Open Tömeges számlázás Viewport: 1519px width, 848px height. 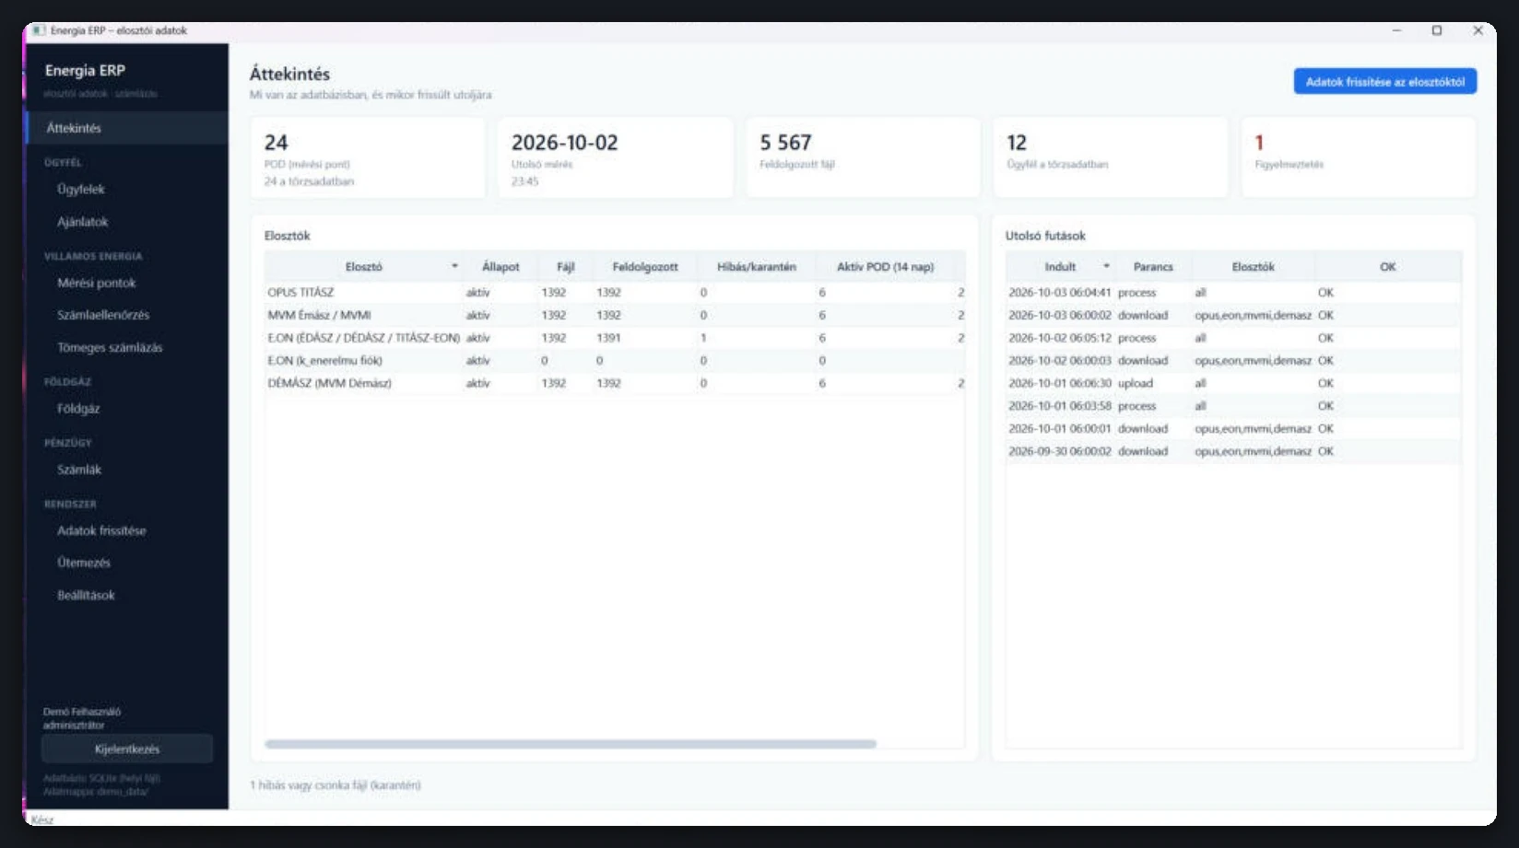(127, 347)
